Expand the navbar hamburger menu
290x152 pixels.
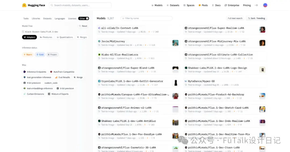click(256, 5)
